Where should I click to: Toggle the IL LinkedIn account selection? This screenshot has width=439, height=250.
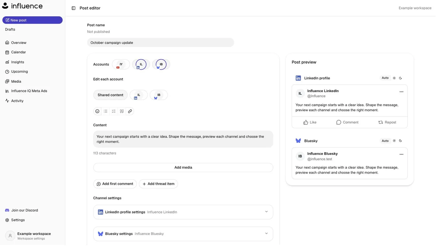point(142,65)
